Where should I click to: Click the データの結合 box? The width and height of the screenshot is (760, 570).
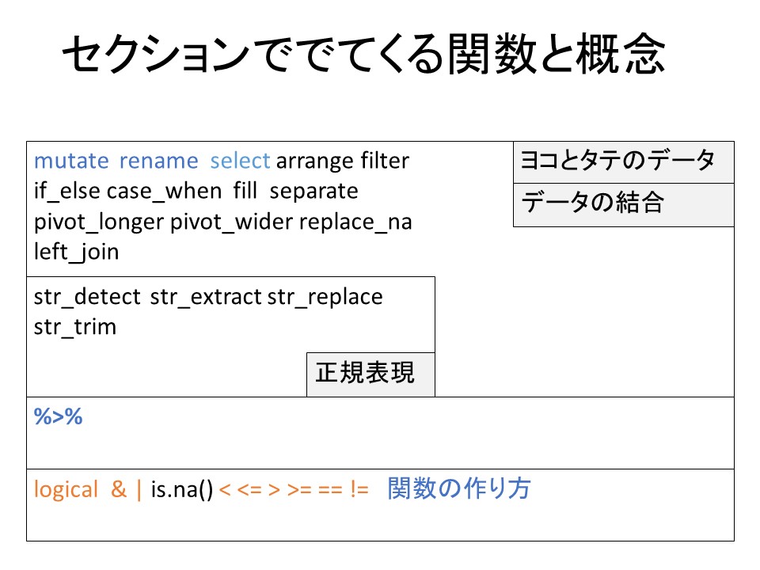(x=591, y=203)
